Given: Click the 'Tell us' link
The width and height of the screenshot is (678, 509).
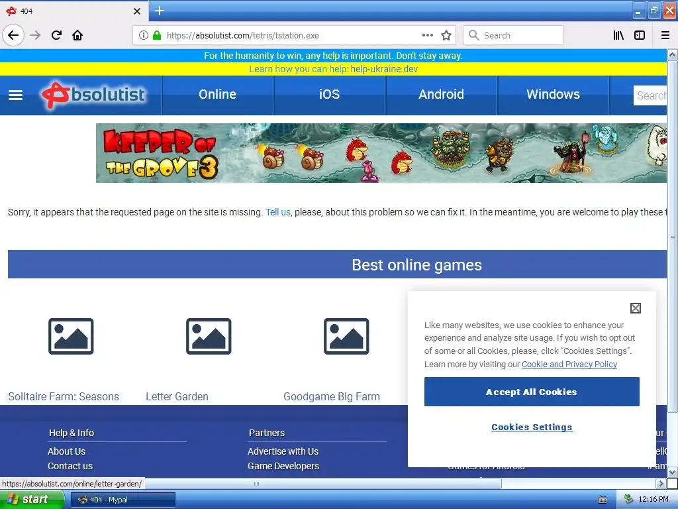Looking at the screenshot, I should click(278, 212).
